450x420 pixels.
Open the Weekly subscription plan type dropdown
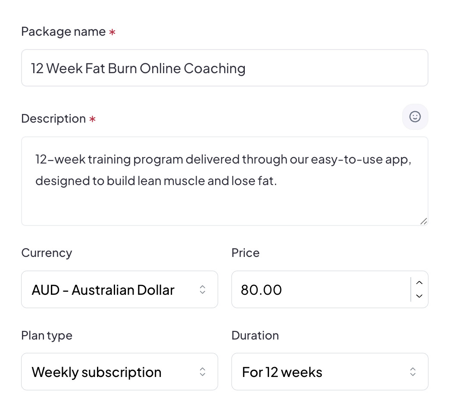(112, 372)
